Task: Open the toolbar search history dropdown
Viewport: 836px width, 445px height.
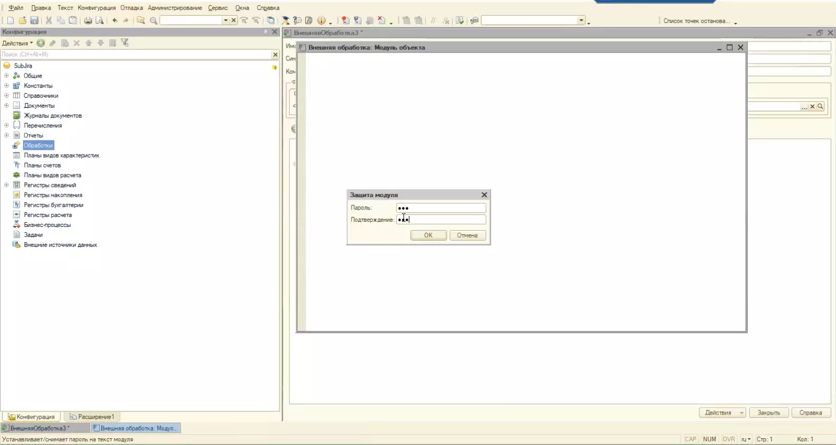Action: pyautogui.click(x=226, y=20)
